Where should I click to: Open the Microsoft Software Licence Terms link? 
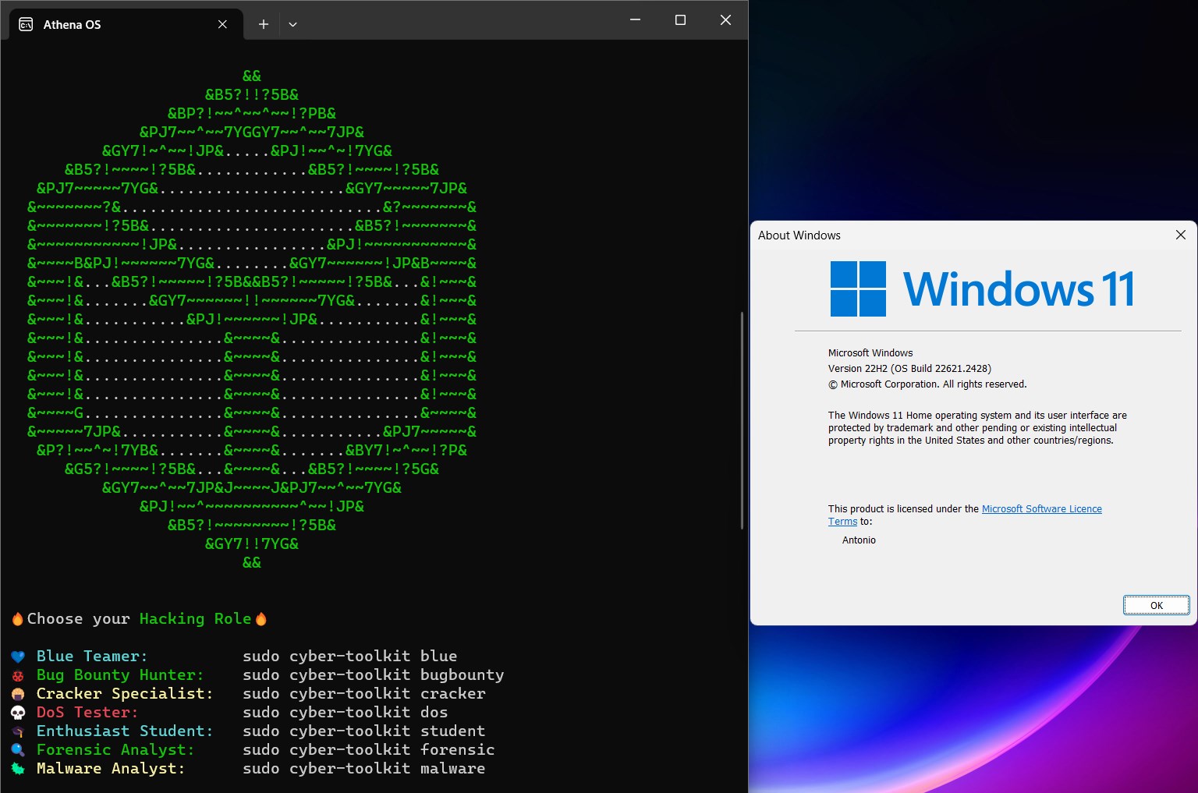(x=1042, y=508)
